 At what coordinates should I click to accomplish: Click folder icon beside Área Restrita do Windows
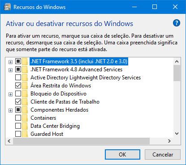[x=25, y=86]
